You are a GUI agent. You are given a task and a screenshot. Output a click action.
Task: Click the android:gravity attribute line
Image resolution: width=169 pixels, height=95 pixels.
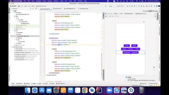pyautogui.click(x=60, y=45)
